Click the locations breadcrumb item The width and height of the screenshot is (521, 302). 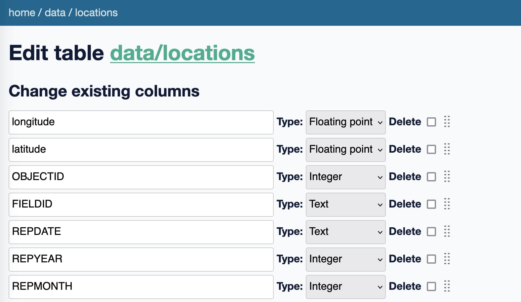point(96,13)
